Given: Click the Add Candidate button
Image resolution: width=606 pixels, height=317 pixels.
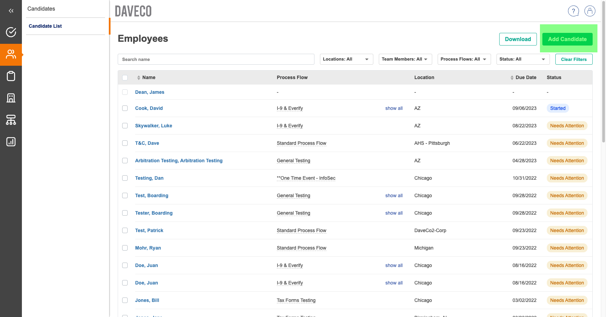Looking at the screenshot, I should (x=567, y=39).
